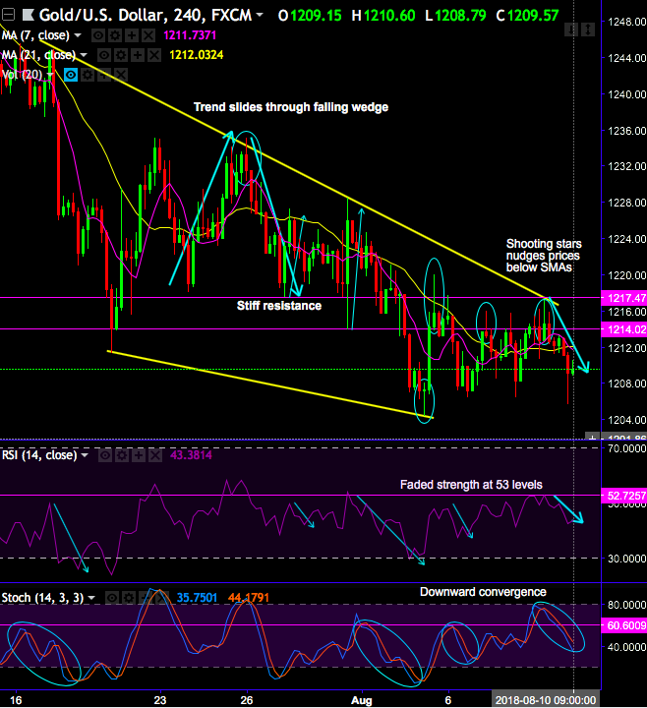Toggle visibility of the Stoch indicator
This screenshot has width=647, height=708.
point(111,598)
